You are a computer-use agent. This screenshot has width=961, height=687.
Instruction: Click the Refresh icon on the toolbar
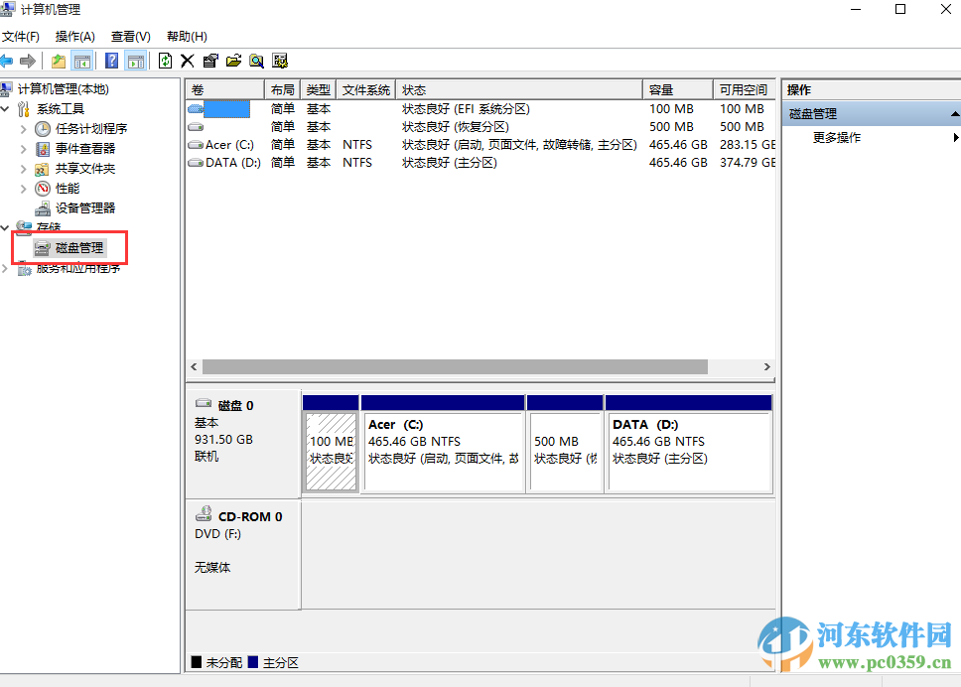[x=165, y=60]
